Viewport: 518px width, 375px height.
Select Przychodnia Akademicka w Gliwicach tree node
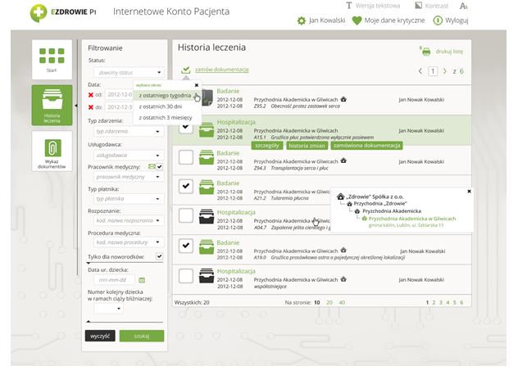click(412, 219)
